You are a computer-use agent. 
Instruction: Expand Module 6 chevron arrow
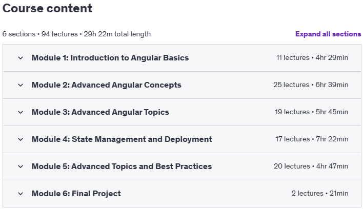point(21,194)
